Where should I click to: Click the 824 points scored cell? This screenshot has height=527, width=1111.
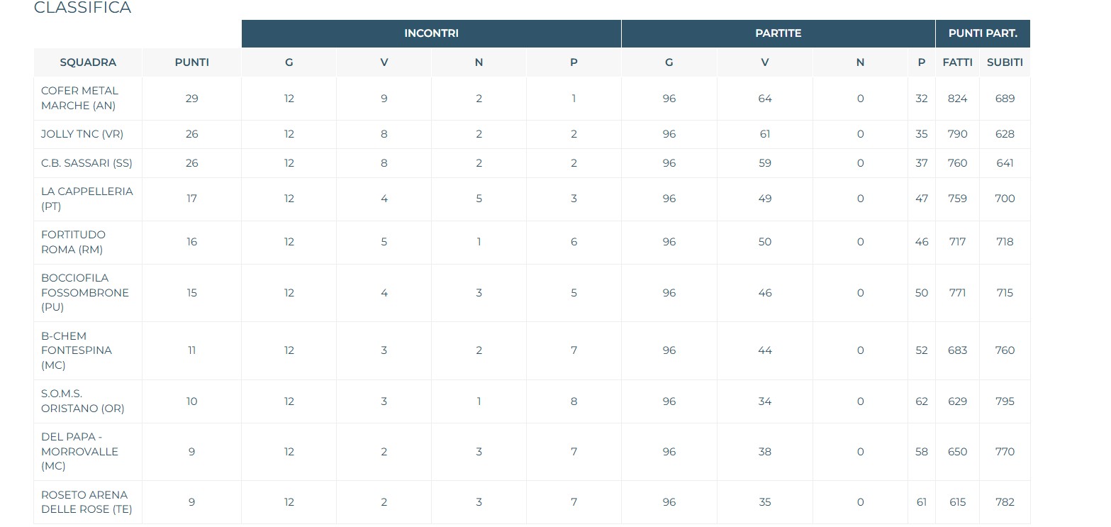(x=957, y=99)
